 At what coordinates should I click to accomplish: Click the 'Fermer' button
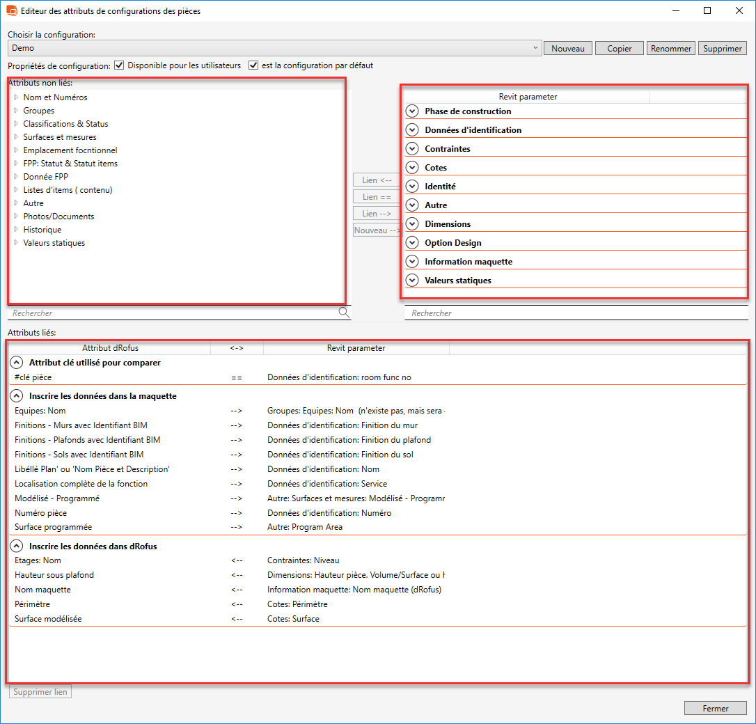(x=715, y=709)
